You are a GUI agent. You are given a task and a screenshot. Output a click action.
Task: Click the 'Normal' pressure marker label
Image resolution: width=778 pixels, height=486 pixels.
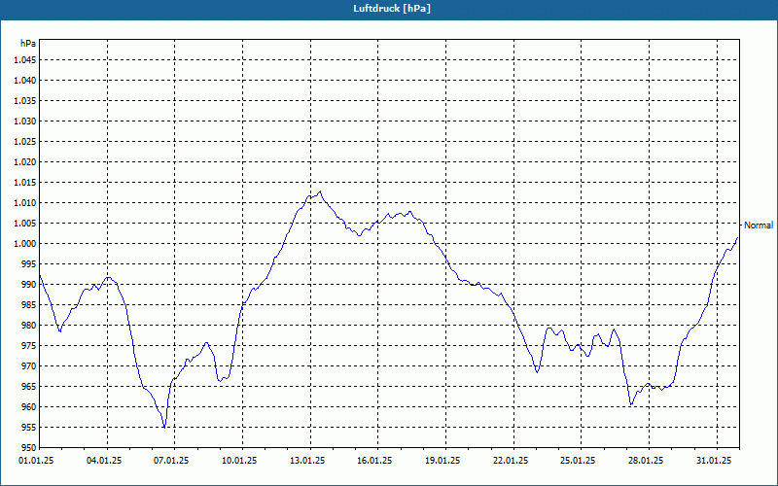759,226
